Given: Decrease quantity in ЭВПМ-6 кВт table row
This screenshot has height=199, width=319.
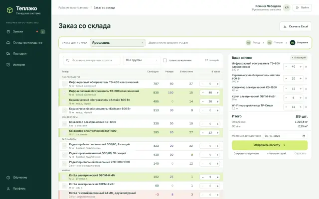Looking at the screenshot, I should [x=203, y=177].
